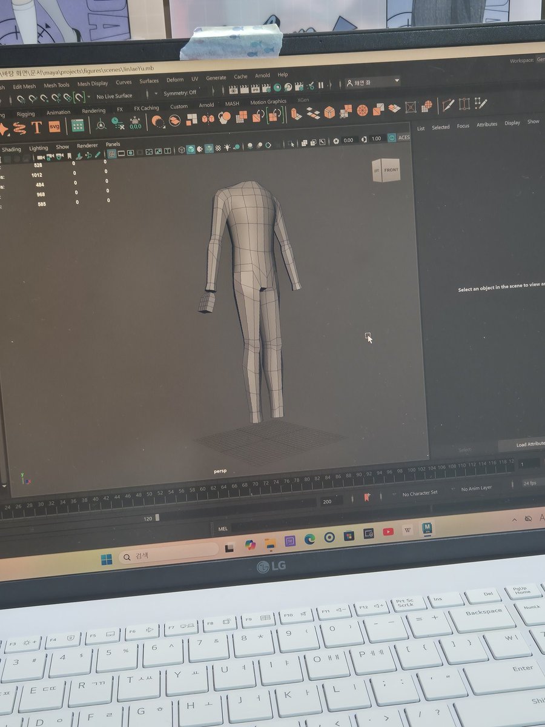The image size is (545, 727).
Task: Switch to the FX Caching shelf tab
Action: (146, 108)
